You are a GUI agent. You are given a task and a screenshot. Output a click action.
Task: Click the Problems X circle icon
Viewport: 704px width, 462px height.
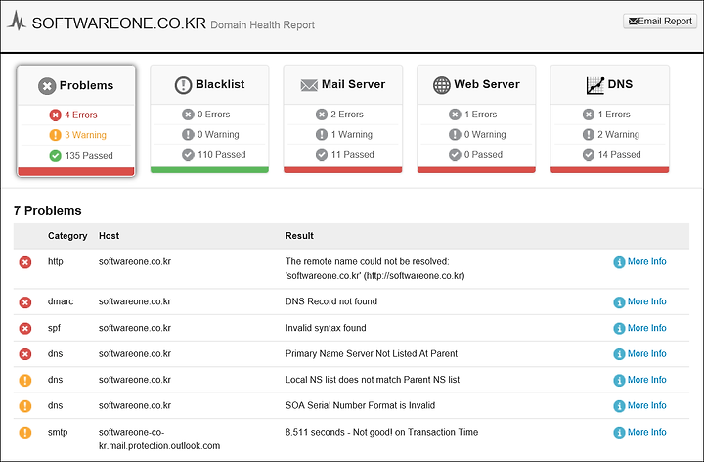click(x=47, y=86)
